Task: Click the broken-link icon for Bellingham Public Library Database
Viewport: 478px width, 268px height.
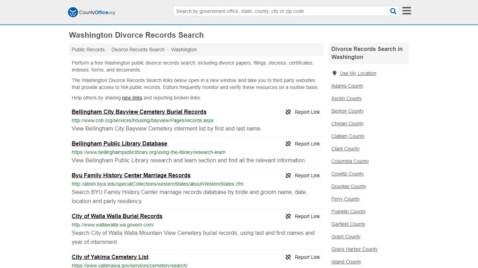Action: 288,144
